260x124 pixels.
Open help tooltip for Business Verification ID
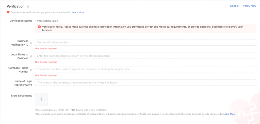[x=31, y=43]
